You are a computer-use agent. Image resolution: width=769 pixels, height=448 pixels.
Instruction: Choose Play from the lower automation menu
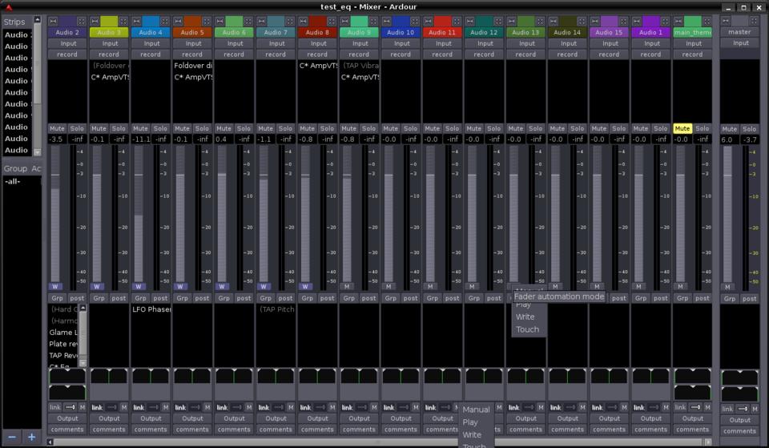(470, 422)
